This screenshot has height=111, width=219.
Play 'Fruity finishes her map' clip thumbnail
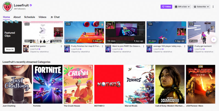[x=84, y=32]
